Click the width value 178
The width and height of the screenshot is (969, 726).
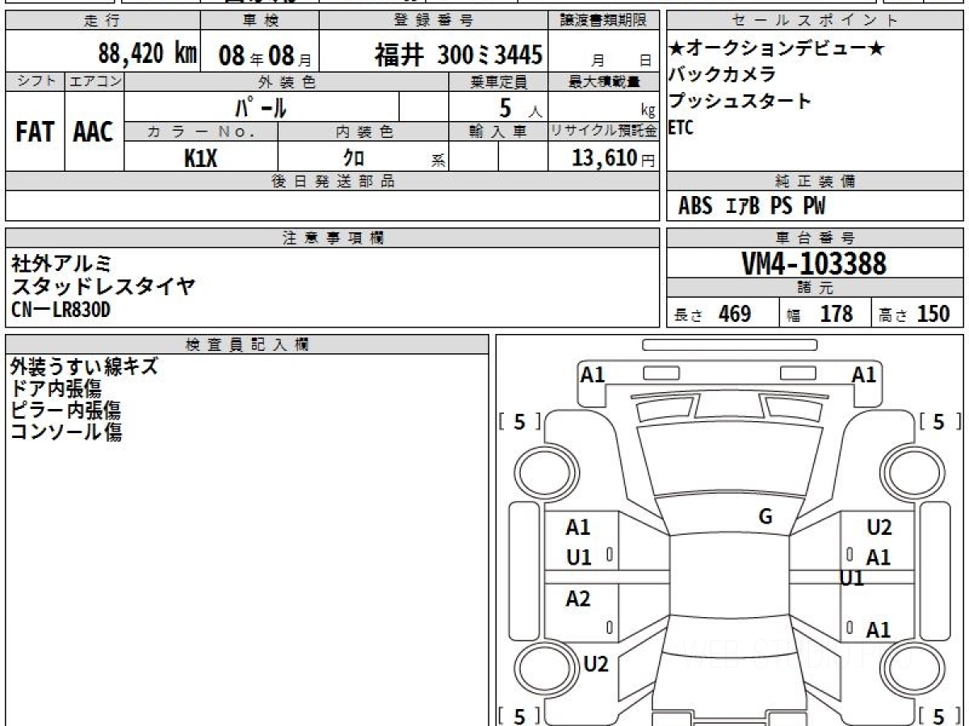(x=837, y=314)
